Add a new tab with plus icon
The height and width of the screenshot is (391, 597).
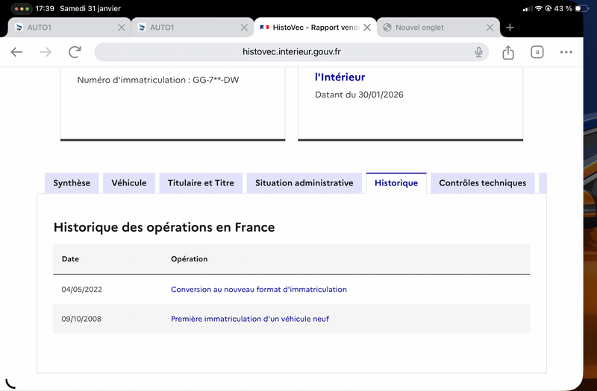pos(510,28)
